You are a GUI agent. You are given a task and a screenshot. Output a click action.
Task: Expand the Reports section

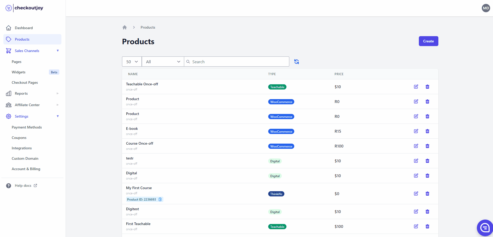click(21, 93)
